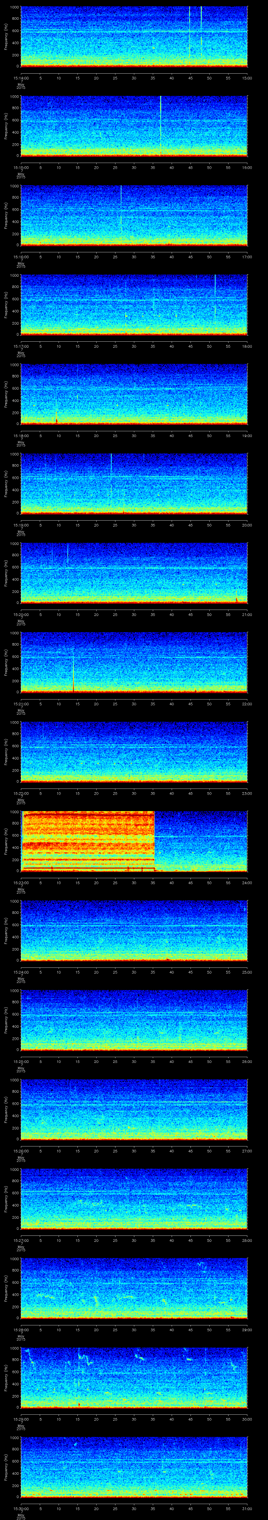This screenshot has height=1520, width=268.
Task: Click the red spike near 14s in 15:21 spectrogram
Action: click(73, 673)
